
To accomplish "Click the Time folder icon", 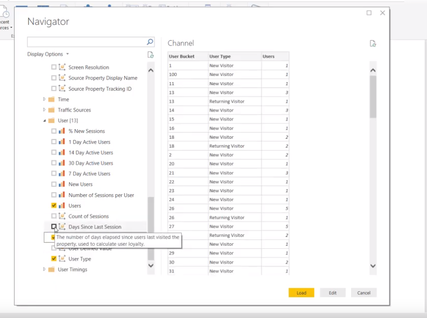I will pos(52,99).
